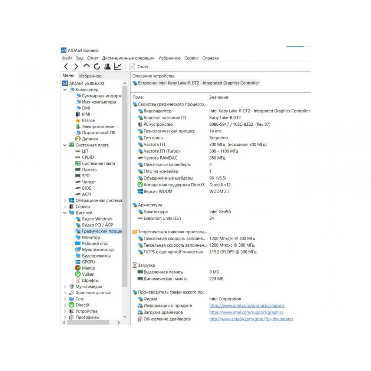The width and height of the screenshot is (371, 371).
Task: Open the Сервис menu
Action: [x=191, y=58]
